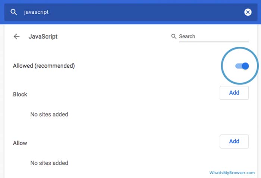Focus the Search field in the JavaScript page

click(x=214, y=36)
